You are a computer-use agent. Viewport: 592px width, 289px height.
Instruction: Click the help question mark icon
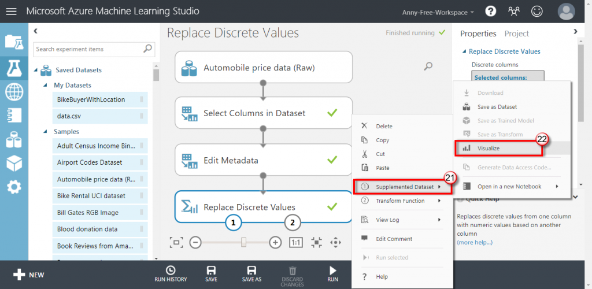[x=490, y=11]
